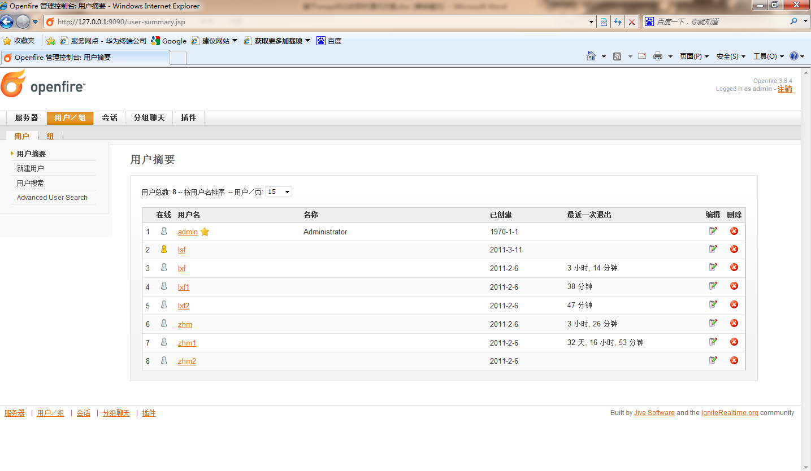The image size is (811, 471).
Task: Select the 插件 tab
Action: pos(189,117)
